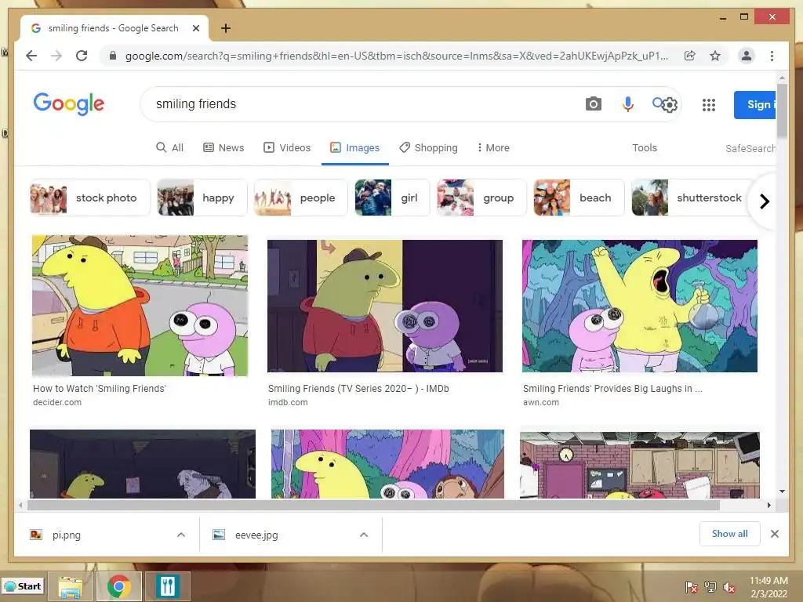Image resolution: width=803 pixels, height=602 pixels.
Task: Filter images by 'happy' chip
Action: (202, 198)
